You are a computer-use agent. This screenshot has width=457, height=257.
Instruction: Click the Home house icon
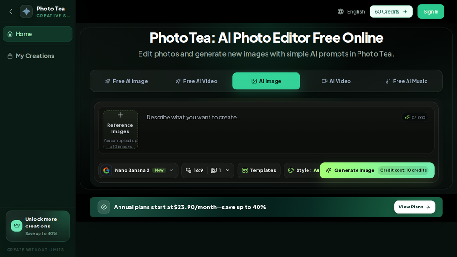coord(10,34)
